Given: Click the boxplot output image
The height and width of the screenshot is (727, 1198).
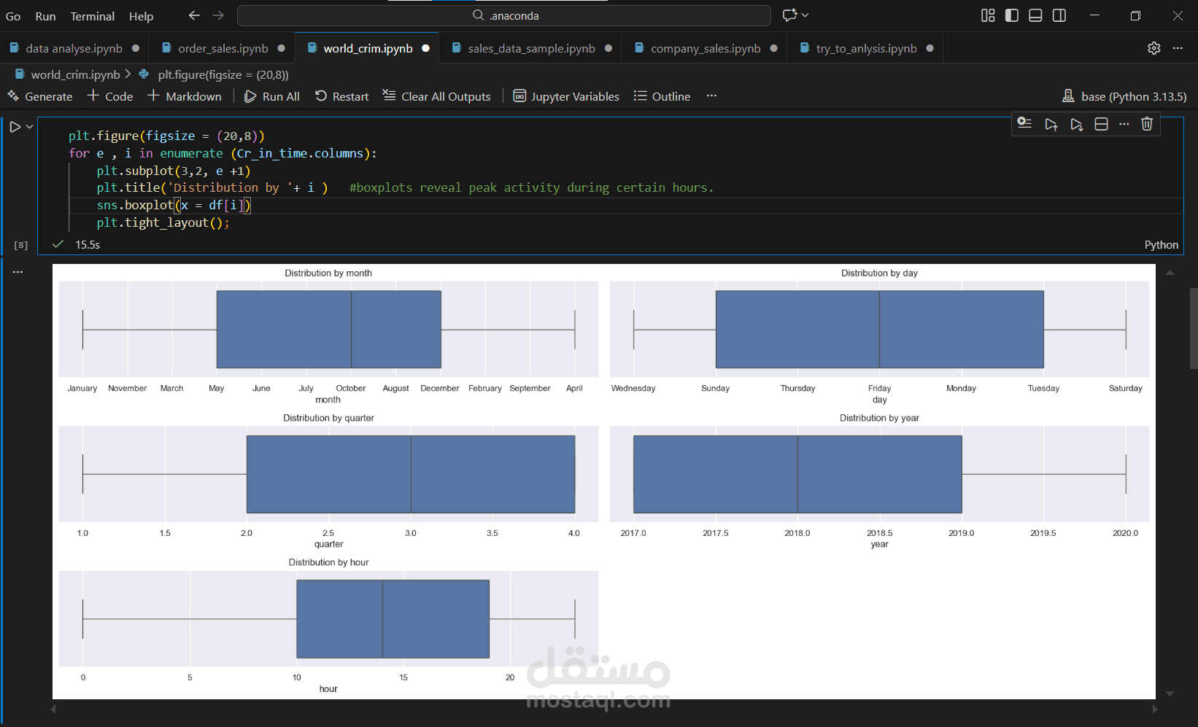Looking at the screenshot, I should coord(604,481).
